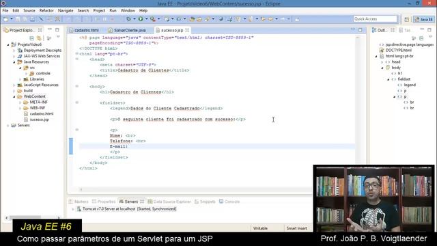Expand the META-INF folder
The width and height of the screenshot is (437, 246).
coord(20,102)
